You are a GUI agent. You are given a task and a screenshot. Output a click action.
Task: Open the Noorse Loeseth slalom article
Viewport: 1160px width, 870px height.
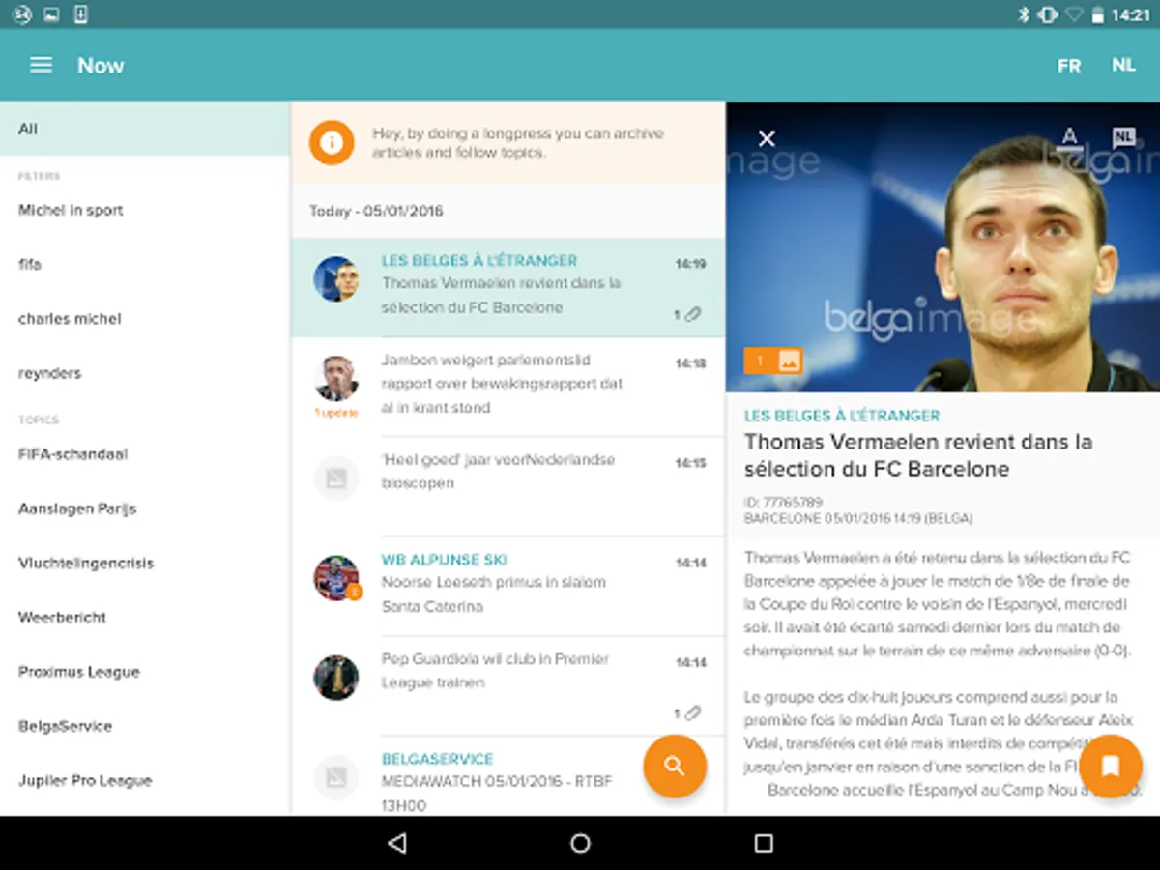[x=507, y=586]
